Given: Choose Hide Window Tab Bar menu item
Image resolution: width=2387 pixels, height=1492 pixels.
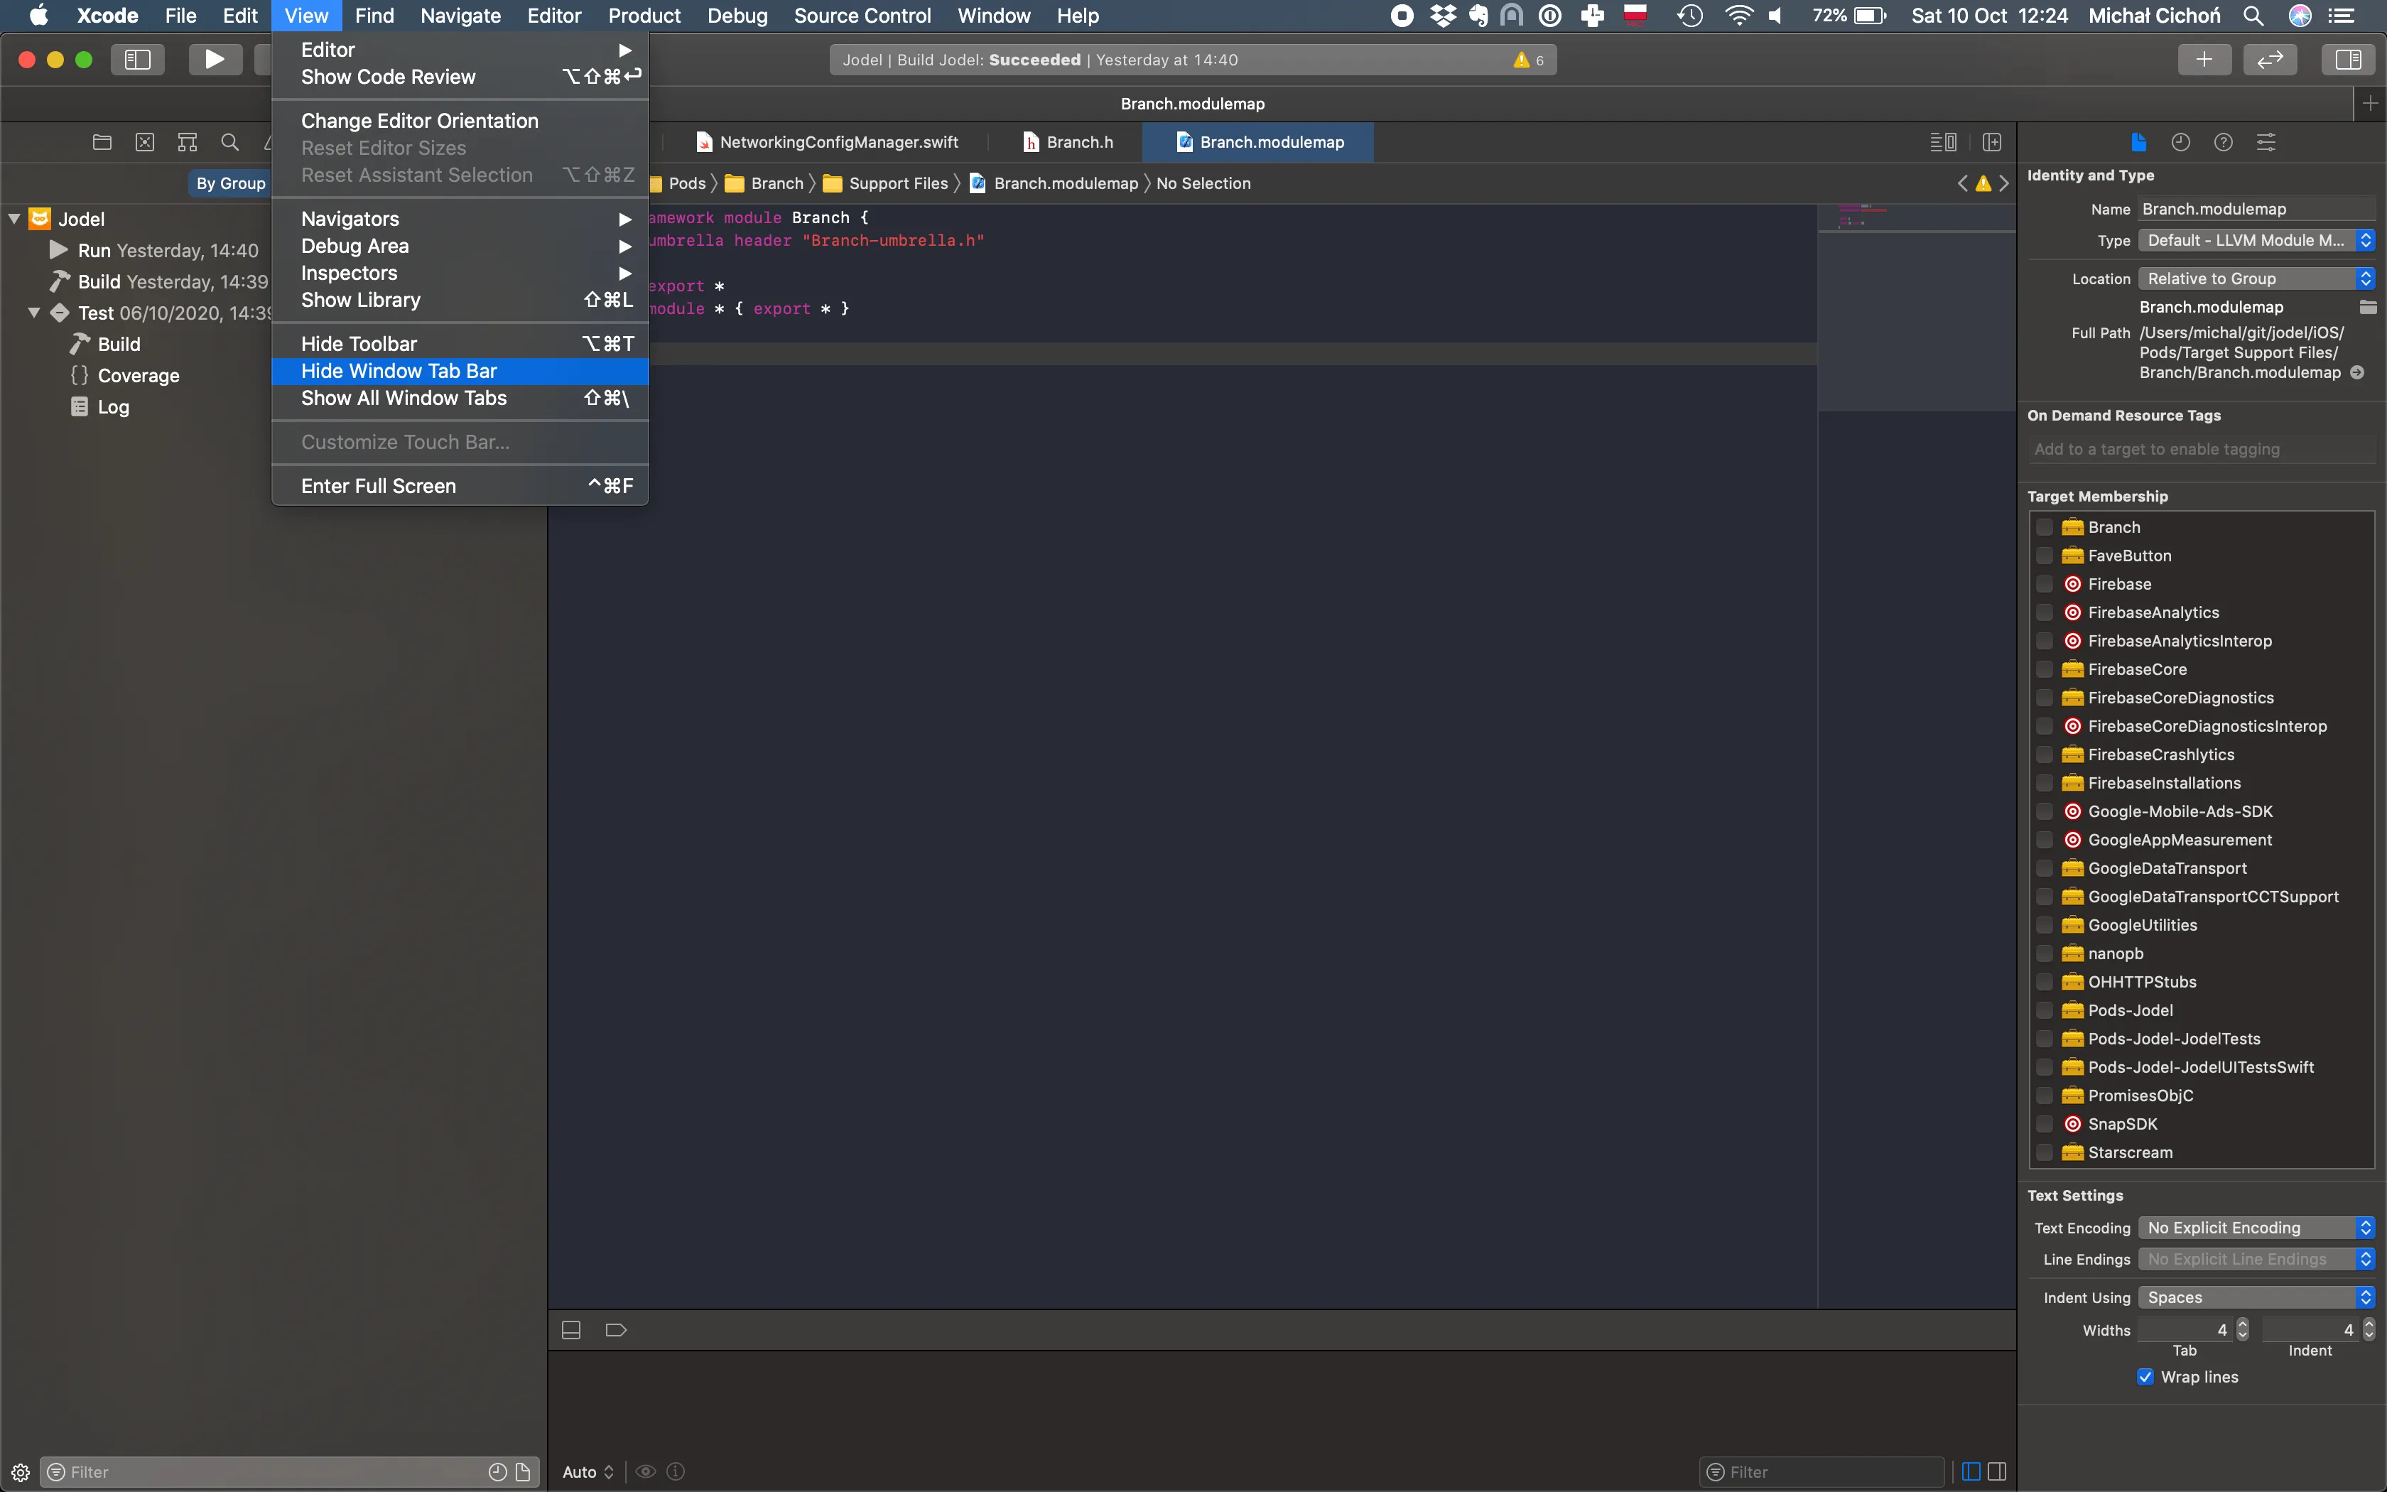Looking at the screenshot, I should click(460, 371).
